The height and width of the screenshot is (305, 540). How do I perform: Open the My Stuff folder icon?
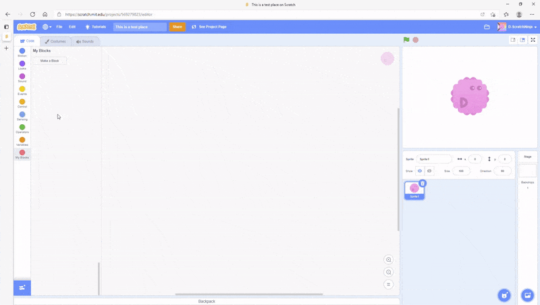(487, 27)
